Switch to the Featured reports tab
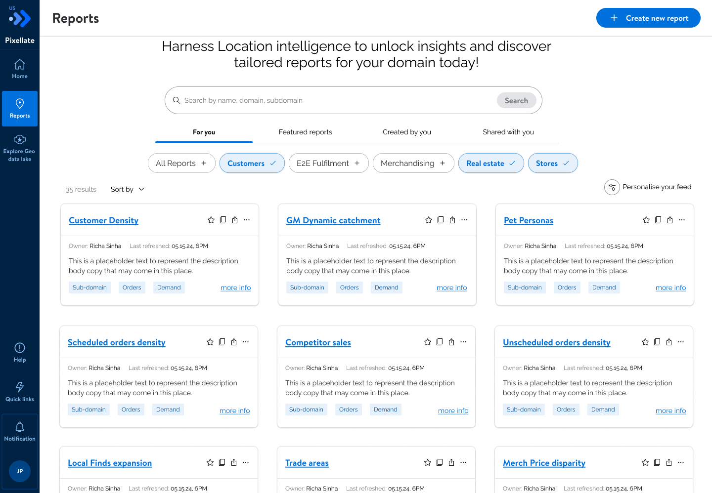The image size is (712, 493). 306,132
